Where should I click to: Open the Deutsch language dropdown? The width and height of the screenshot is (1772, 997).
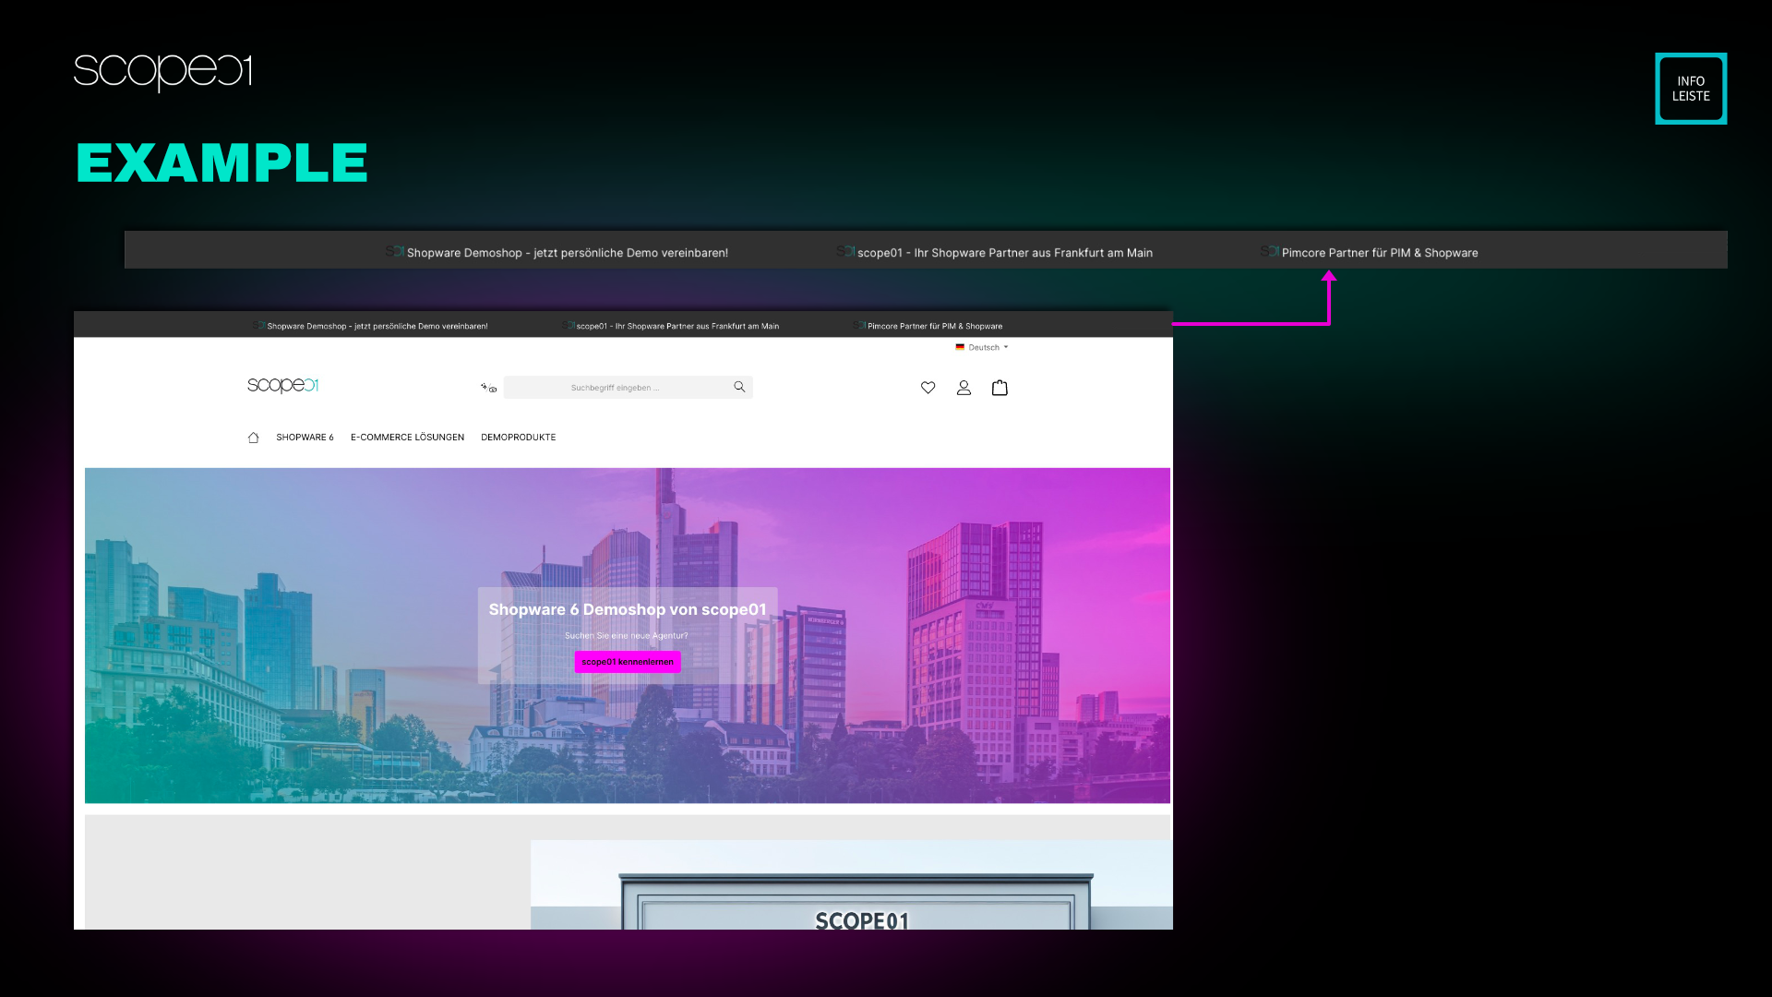(x=984, y=347)
